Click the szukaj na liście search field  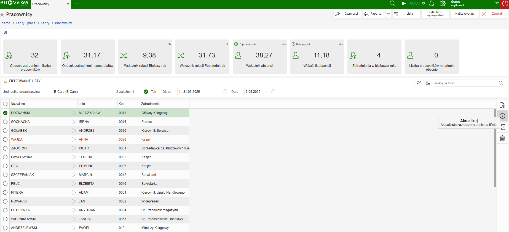point(465,83)
